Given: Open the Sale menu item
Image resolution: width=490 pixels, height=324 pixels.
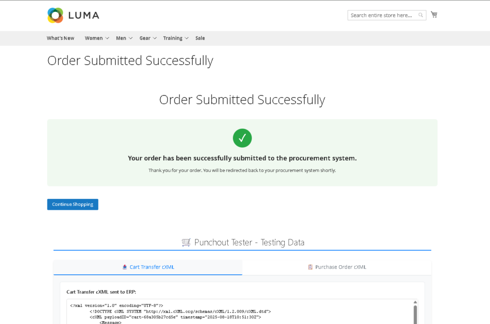Looking at the screenshot, I should pyautogui.click(x=200, y=38).
